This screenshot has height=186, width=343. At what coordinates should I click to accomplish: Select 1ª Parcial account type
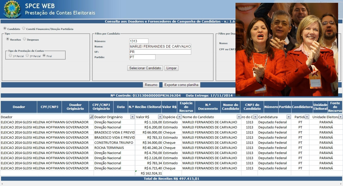pos(10,56)
